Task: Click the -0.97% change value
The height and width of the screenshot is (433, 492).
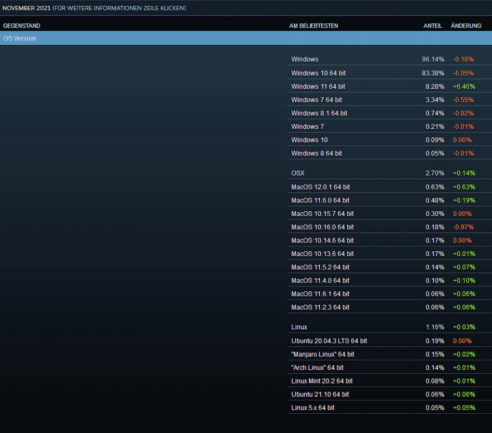Action: pyautogui.click(x=463, y=227)
